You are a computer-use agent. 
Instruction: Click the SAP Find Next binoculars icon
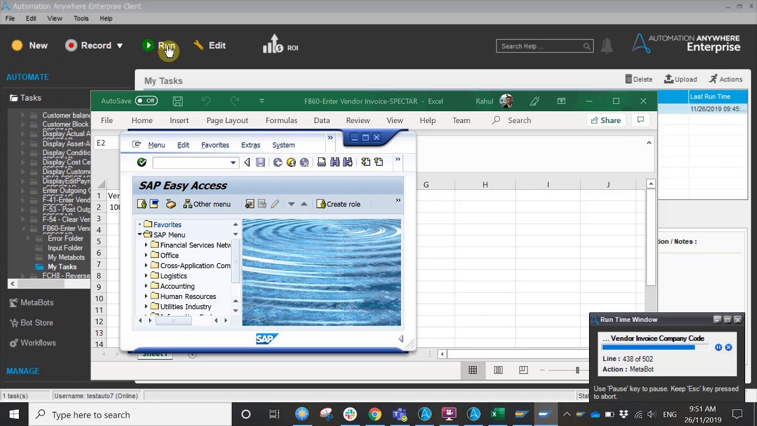click(348, 162)
